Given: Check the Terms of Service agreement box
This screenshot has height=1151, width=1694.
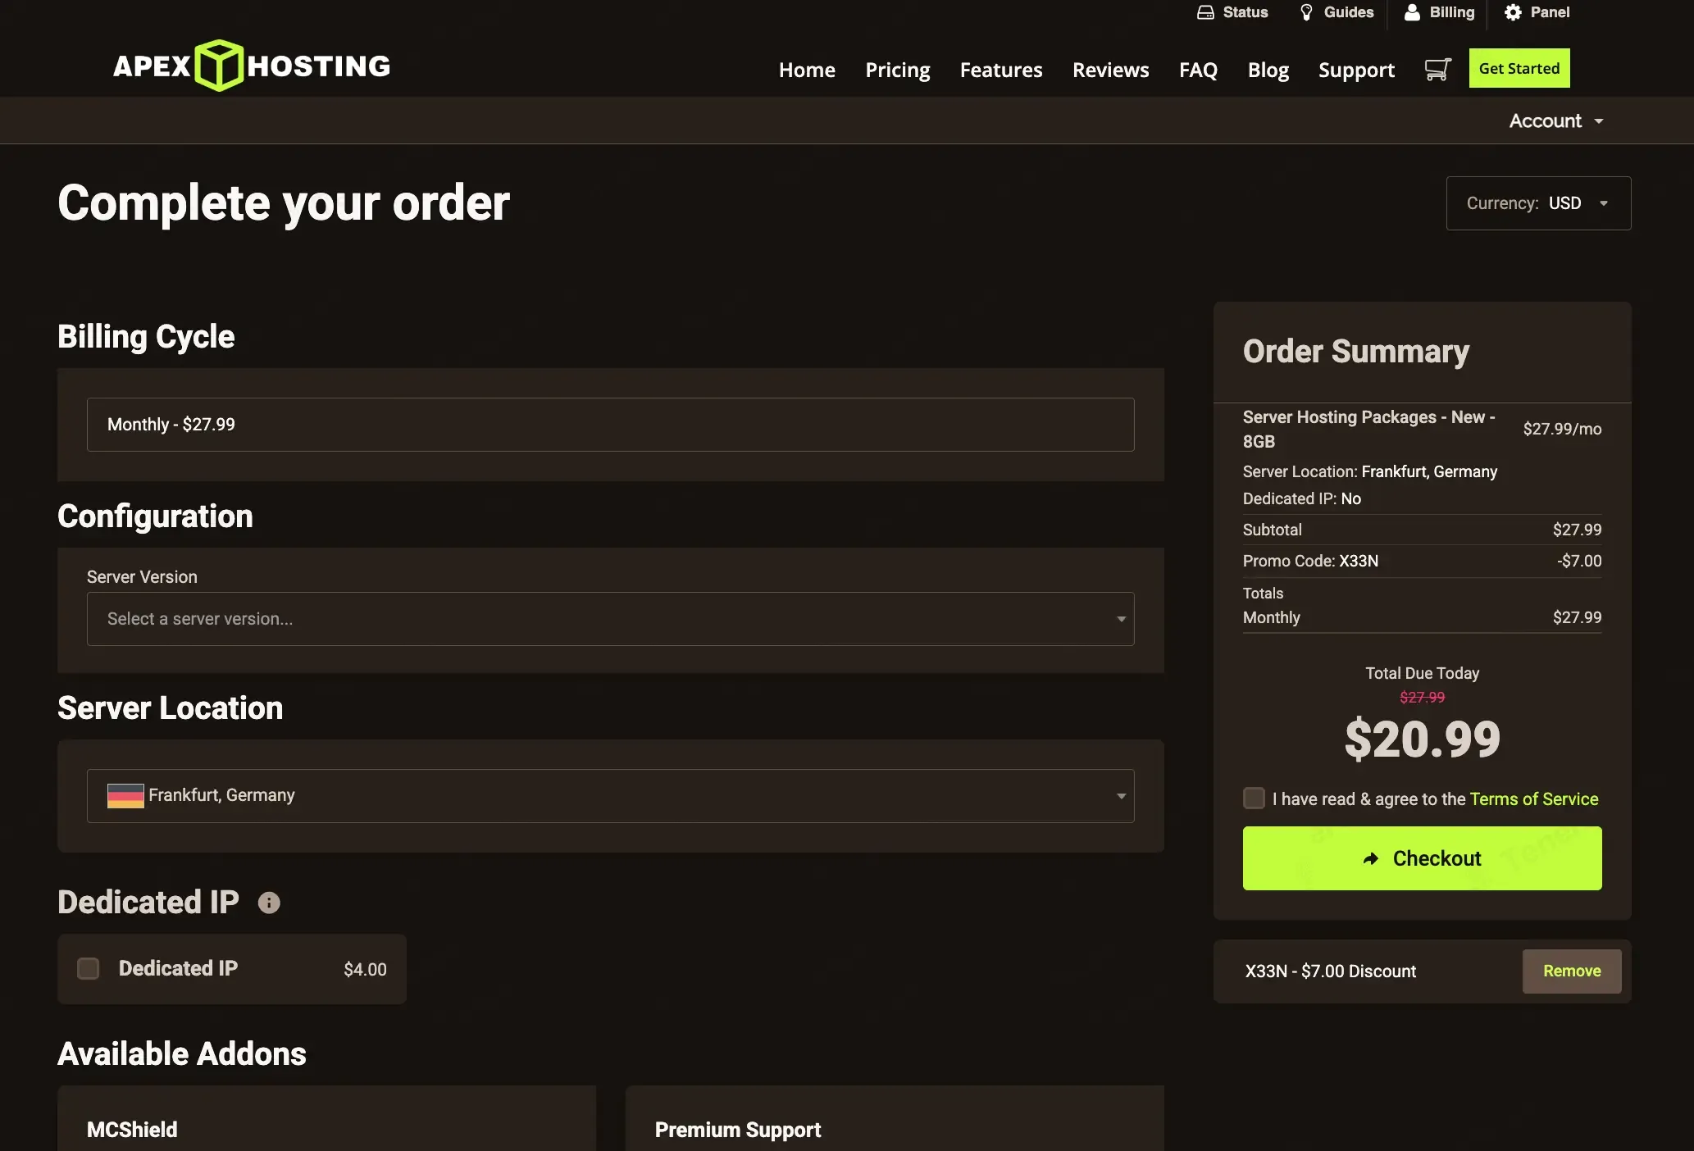Looking at the screenshot, I should (1254, 798).
